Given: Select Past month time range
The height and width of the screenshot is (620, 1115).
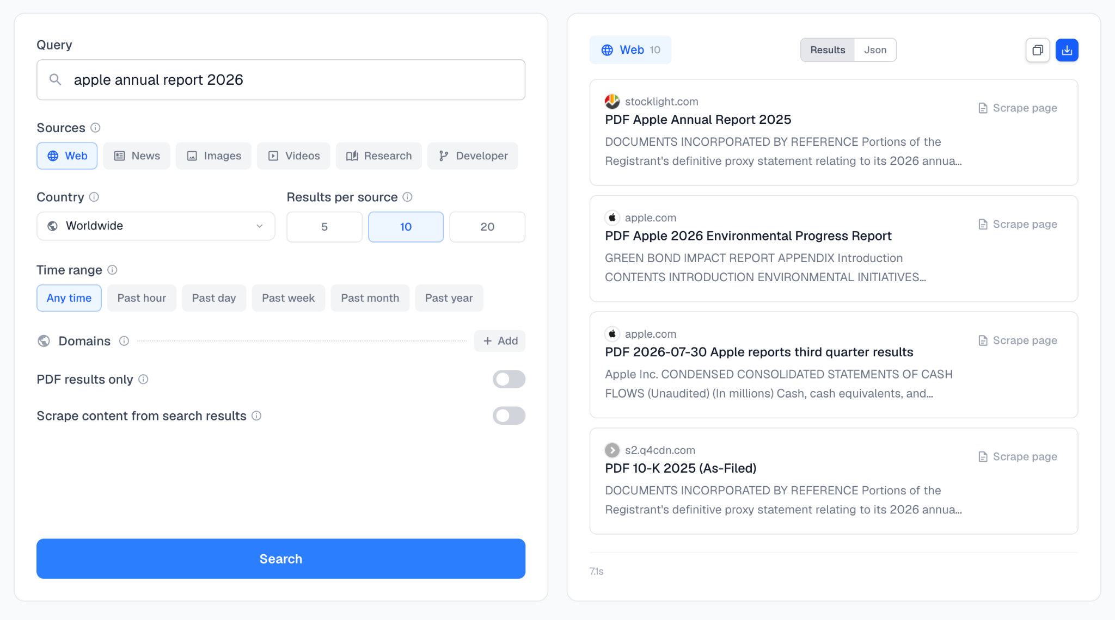Looking at the screenshot, I should click(x=370, y=298).
